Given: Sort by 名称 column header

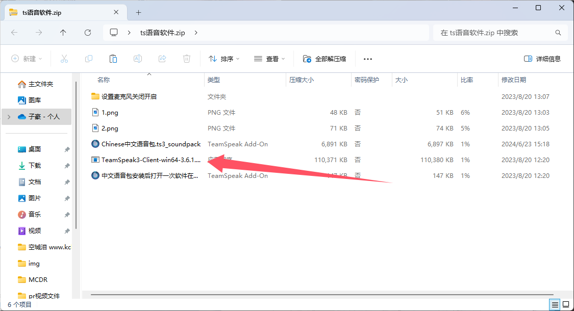Looking at the screenshot, I should (104, 80).
